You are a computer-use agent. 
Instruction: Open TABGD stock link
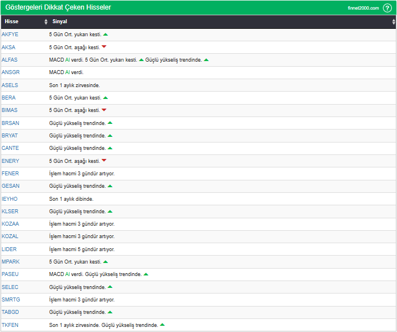click(x=10, y=312)
